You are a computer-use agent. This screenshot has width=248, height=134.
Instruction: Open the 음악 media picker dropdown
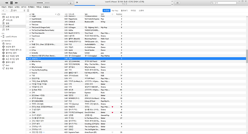click(x=18, y=10)
